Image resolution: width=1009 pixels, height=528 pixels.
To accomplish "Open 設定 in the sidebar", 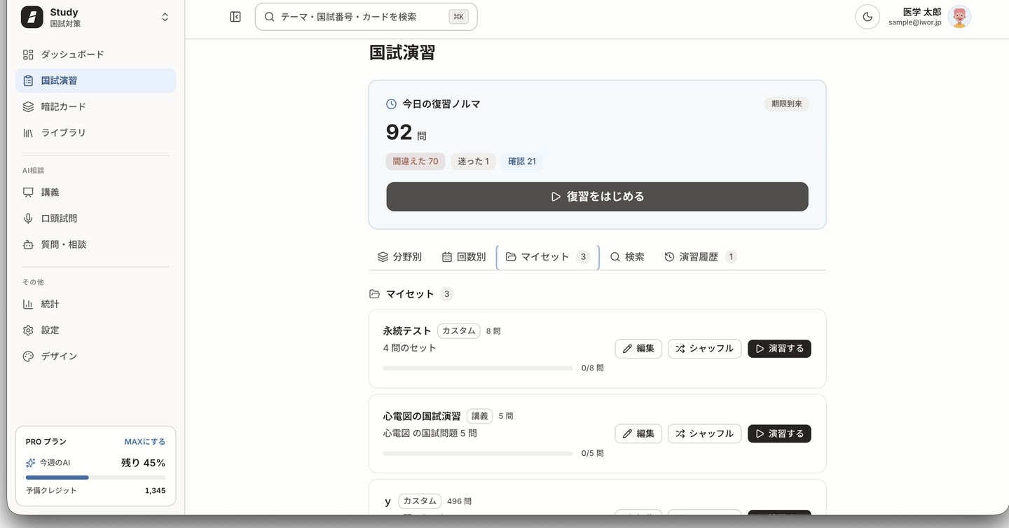I will click(96, 330).
